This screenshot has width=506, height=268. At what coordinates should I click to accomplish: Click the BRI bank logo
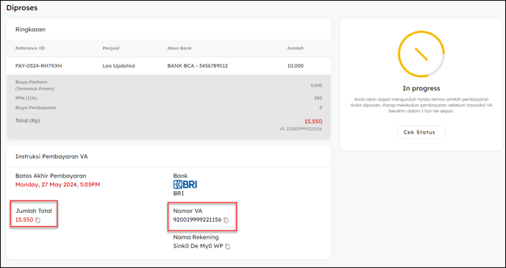[185, 184]
